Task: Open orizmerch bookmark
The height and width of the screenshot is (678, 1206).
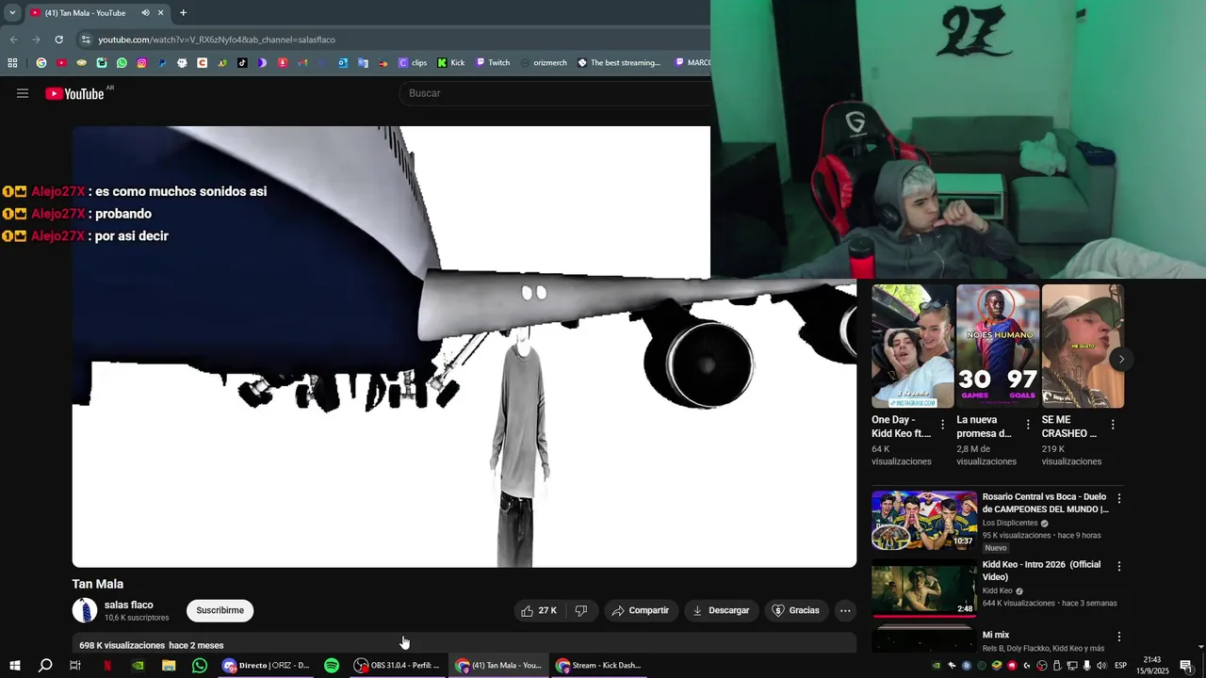Action: [544, 63]
